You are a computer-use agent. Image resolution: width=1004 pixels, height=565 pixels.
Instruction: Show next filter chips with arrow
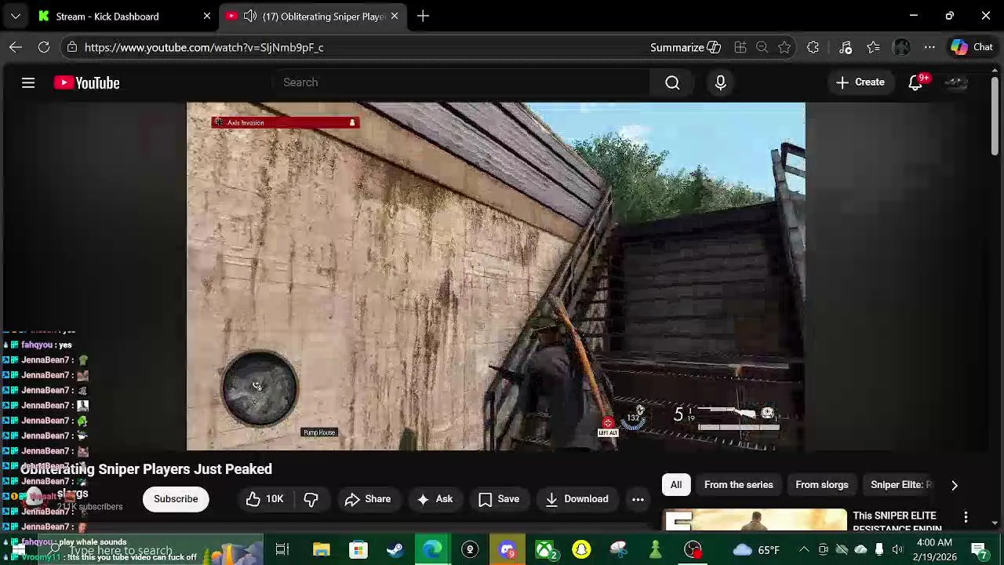pos(955,485)
